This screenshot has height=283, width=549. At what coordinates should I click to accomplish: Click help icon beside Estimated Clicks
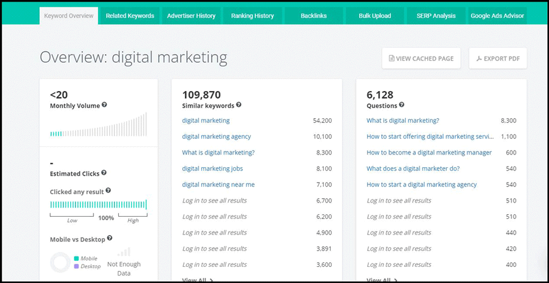click(104, 173)
